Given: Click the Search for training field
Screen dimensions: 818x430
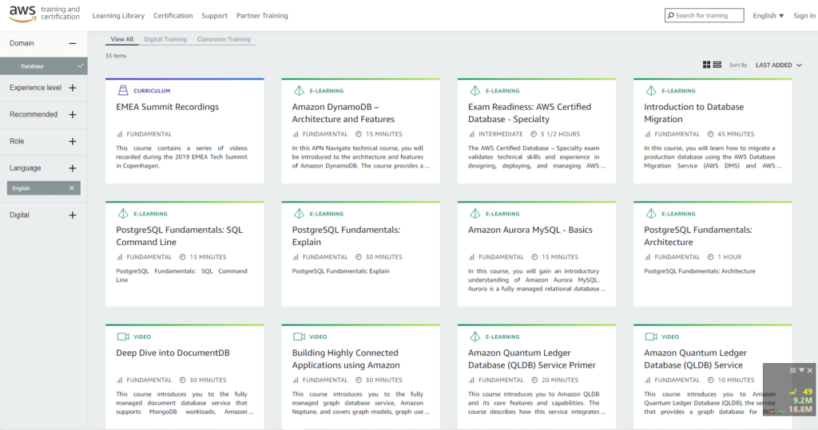Looking at the screenshot, I should click(x=708, y=15).
